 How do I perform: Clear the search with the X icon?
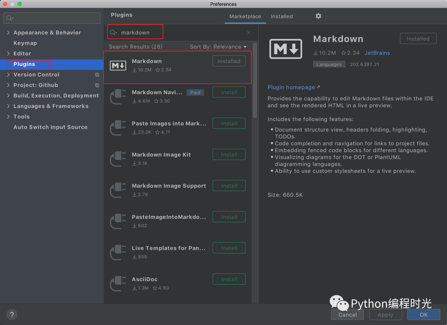[x=248, y=32]
